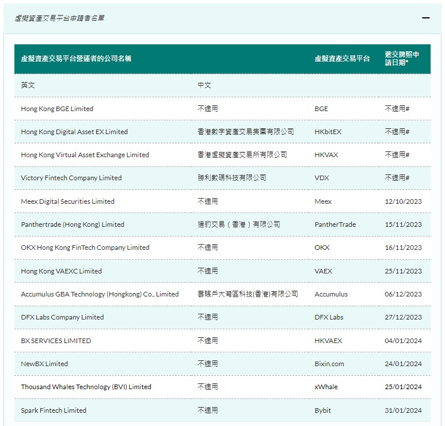
Task: Click the date 12/10/2023
Action: pyautogui.click(x=404, y=201)
